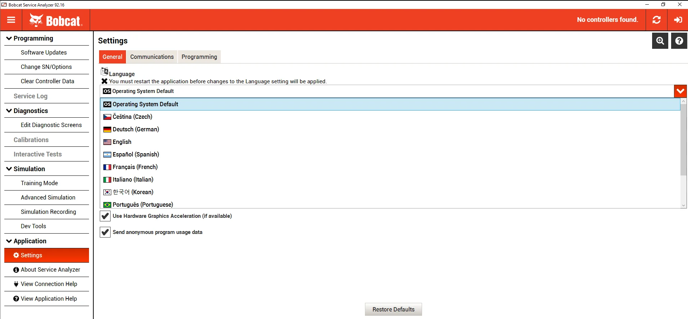
Task: Click the Argentine flag icon beside Español
Action: click(x=107, y=155)
